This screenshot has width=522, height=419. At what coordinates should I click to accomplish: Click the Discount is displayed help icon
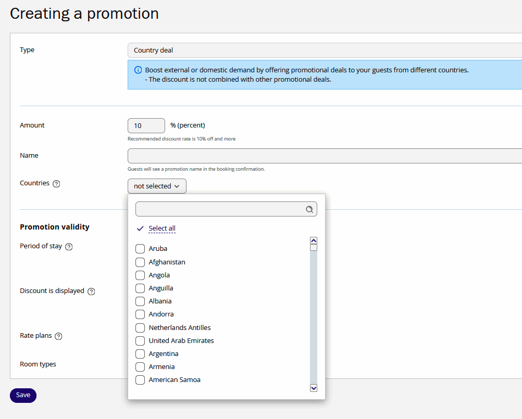point(91,291)
